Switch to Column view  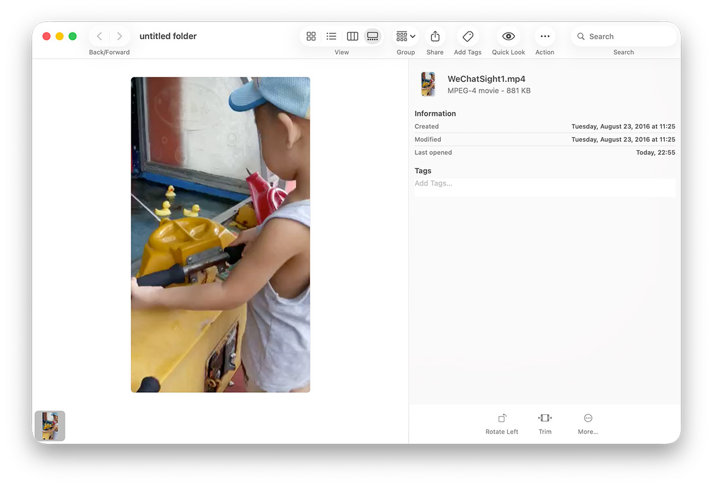pyautogui.click(x=352, y=36)
